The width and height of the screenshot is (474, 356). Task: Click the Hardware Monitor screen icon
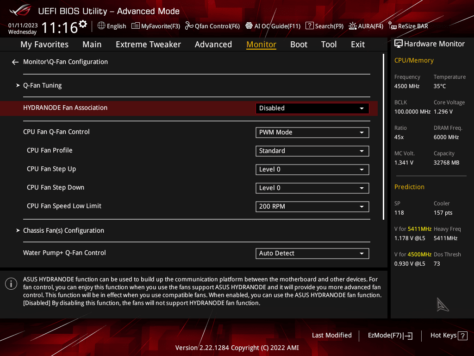pos(399,44)
